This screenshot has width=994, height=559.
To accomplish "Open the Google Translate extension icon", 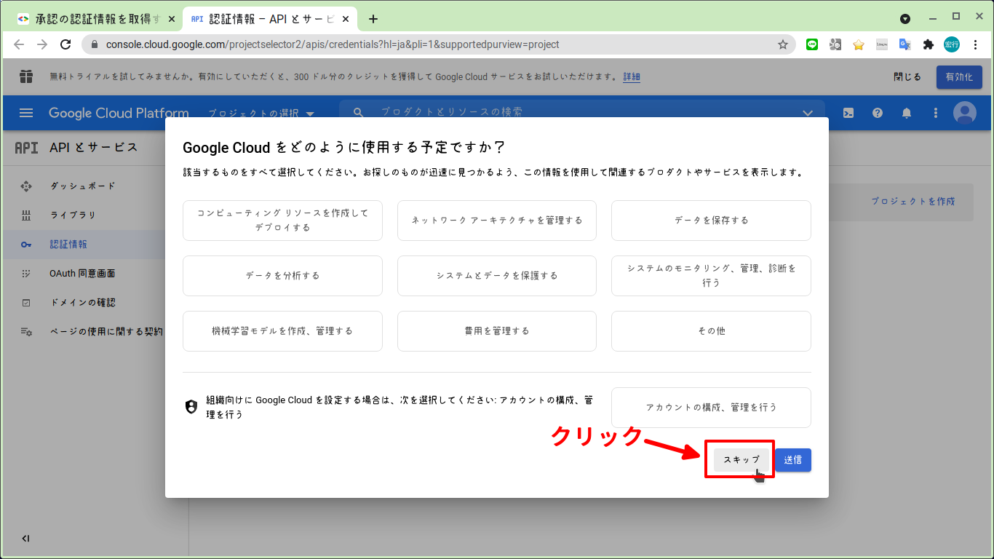I will click(x=904, y=44).
